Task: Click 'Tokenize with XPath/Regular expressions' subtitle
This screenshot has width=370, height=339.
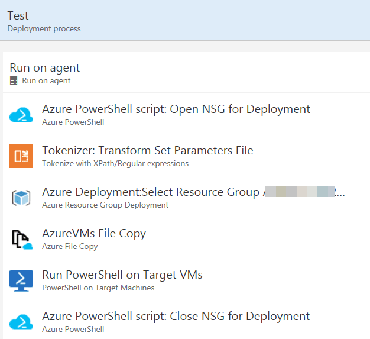Action: [115, 163]
